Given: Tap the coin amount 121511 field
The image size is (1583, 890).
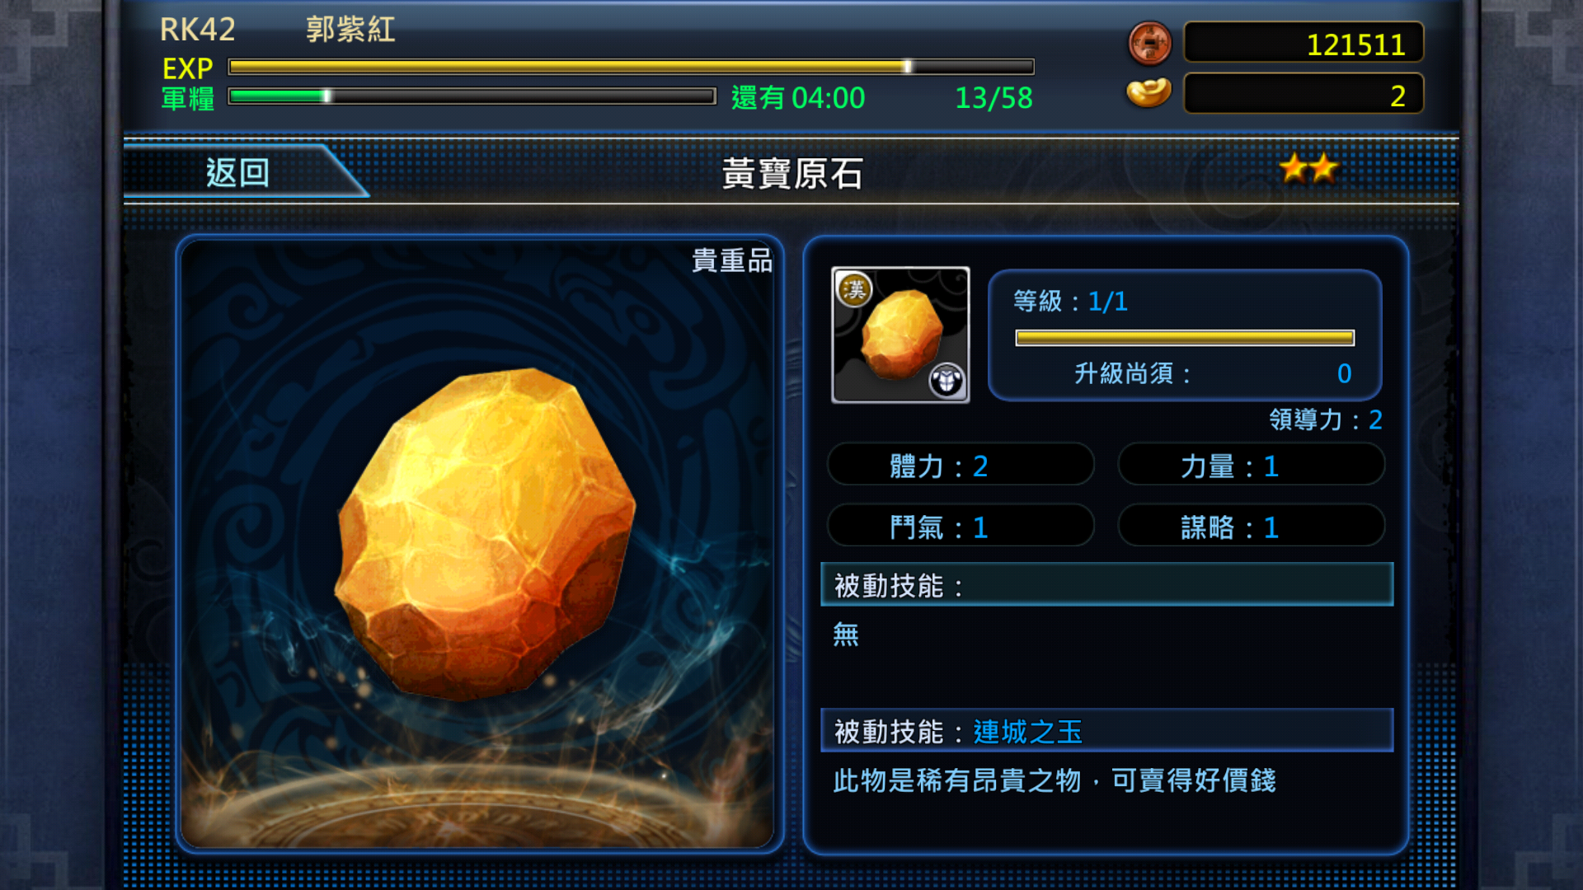Looking at the screenshot, I should click(1304, 43).
